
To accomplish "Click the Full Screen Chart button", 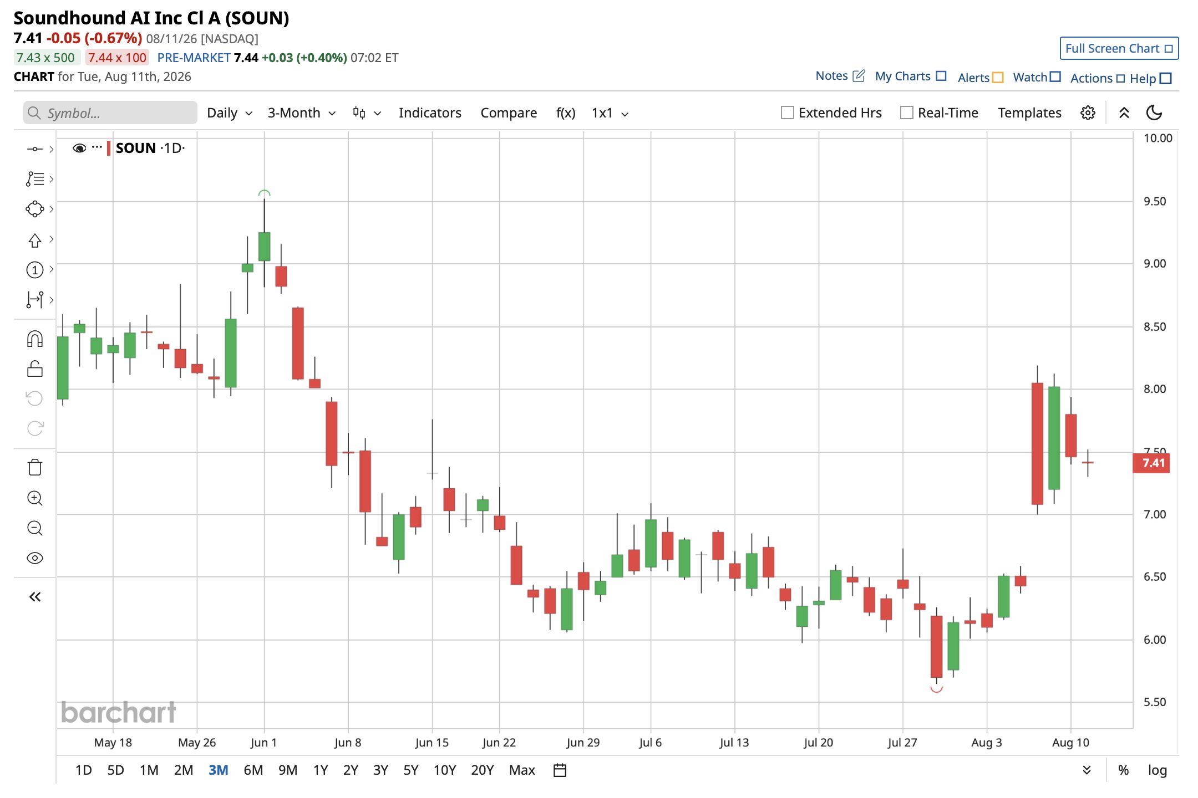I will coord(1119,48).
